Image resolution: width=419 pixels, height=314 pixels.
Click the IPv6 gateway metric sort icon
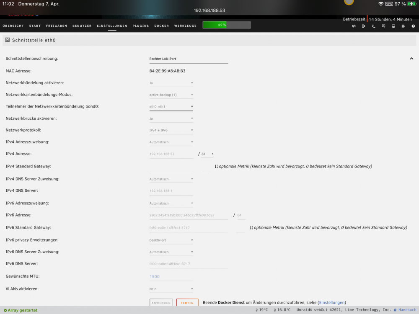pyautogui.click(x=251, y=228)
